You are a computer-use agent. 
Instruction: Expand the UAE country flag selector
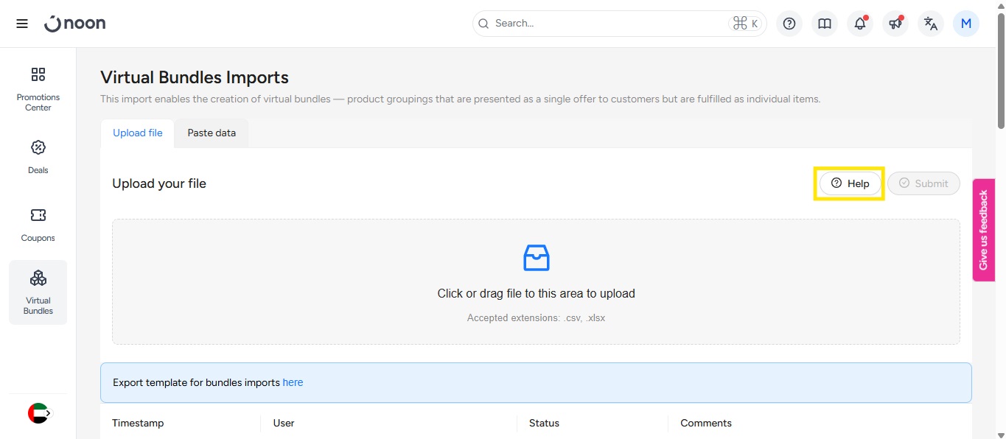pos(39,413)
